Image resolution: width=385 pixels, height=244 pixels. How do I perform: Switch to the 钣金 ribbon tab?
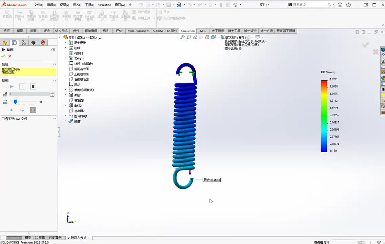pyautogui.click(x=47, y=31)
